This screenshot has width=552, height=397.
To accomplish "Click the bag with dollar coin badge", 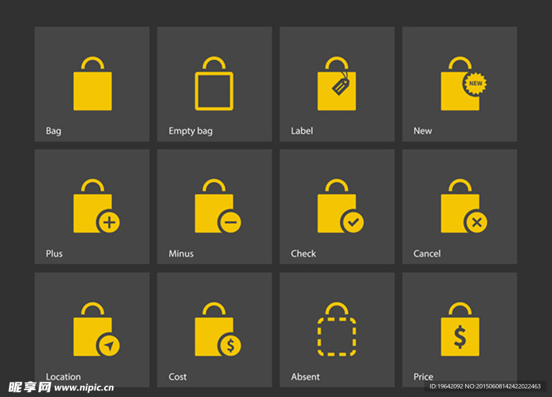I will [218, 329].
